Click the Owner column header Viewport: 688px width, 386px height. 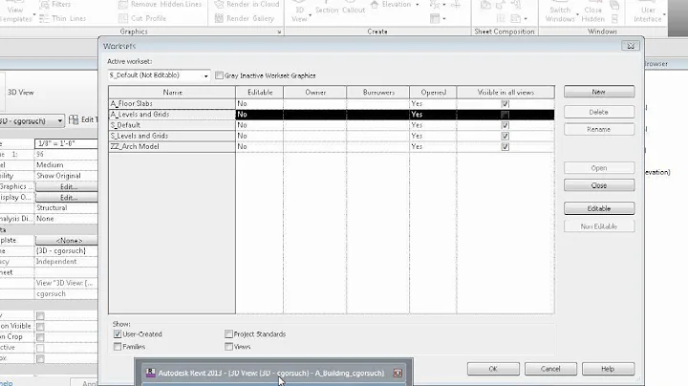tap(315, 92)
